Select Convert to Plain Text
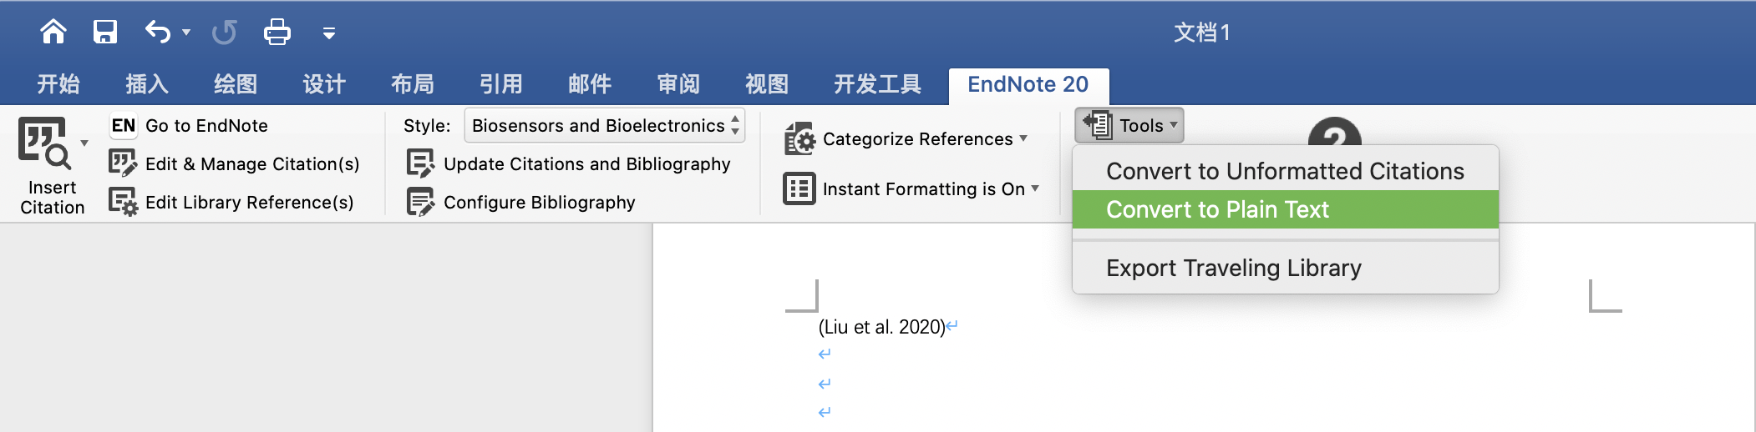This screenshot has width=1756, height=432. click(x=1285, y=209)
